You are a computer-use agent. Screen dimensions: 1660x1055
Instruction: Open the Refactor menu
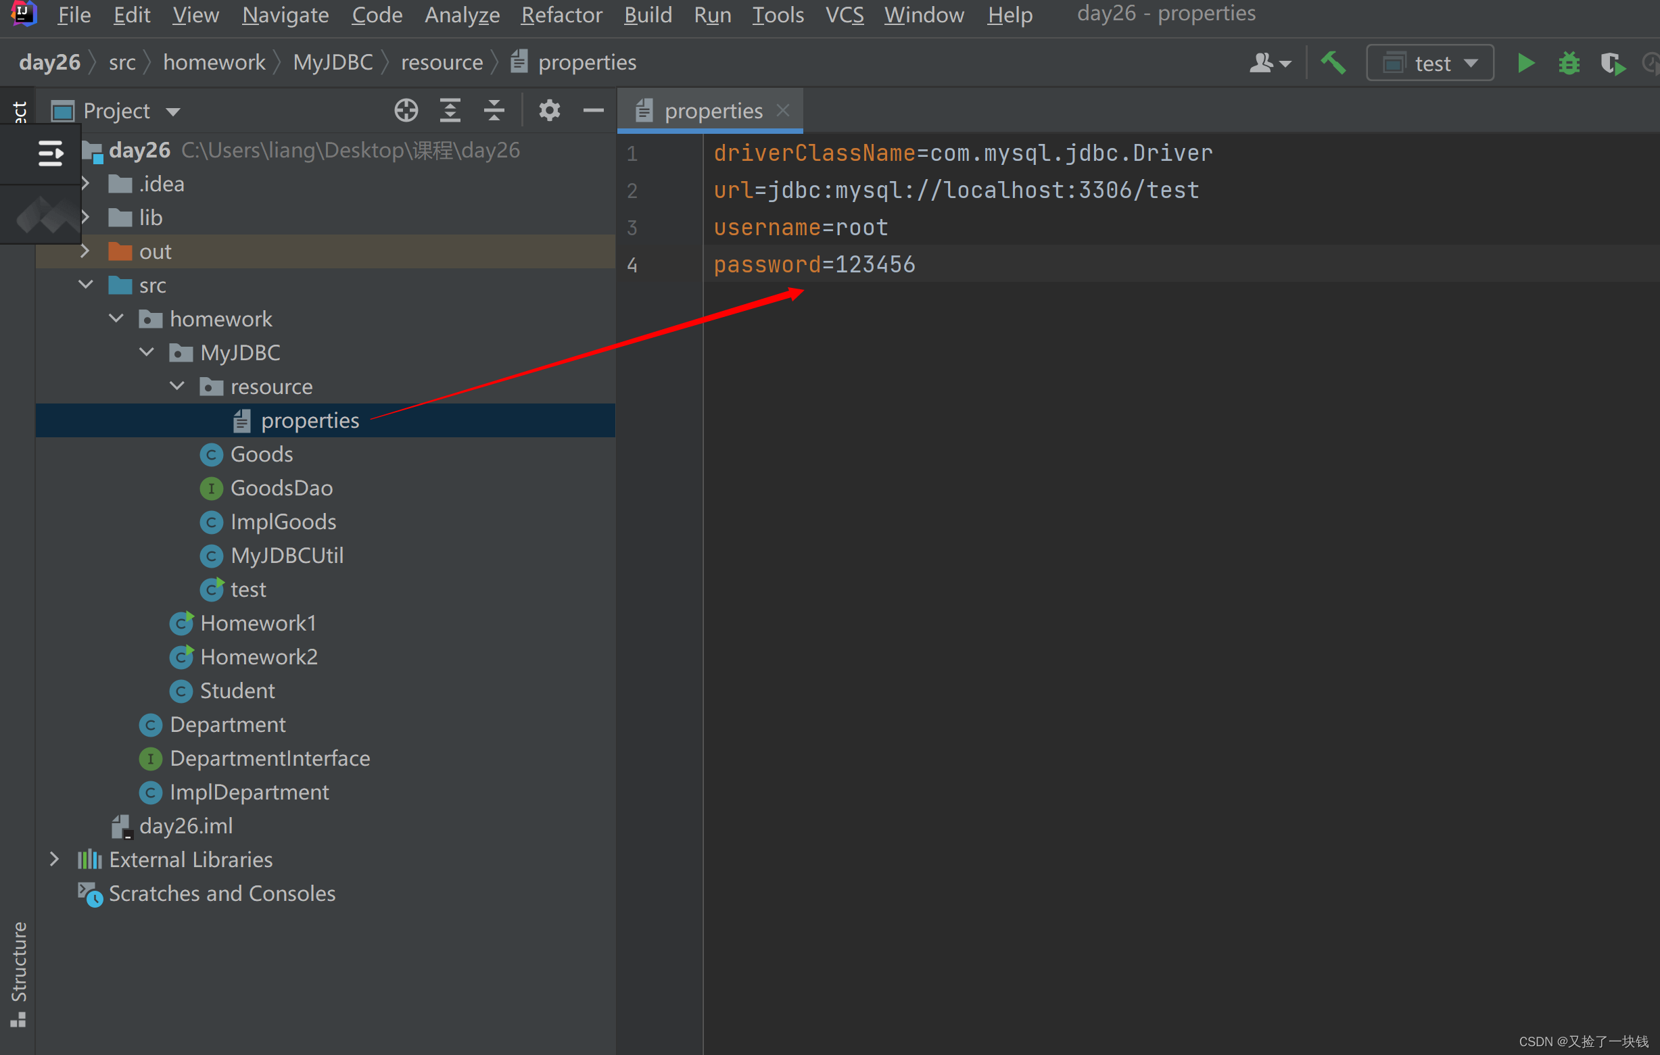pos(561,14)
